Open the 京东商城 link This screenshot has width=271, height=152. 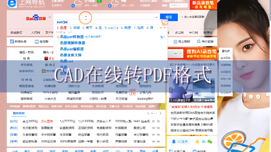26,65
